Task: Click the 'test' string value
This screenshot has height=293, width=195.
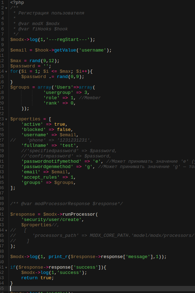Action: pyautogui.click(x=68, y=145)
